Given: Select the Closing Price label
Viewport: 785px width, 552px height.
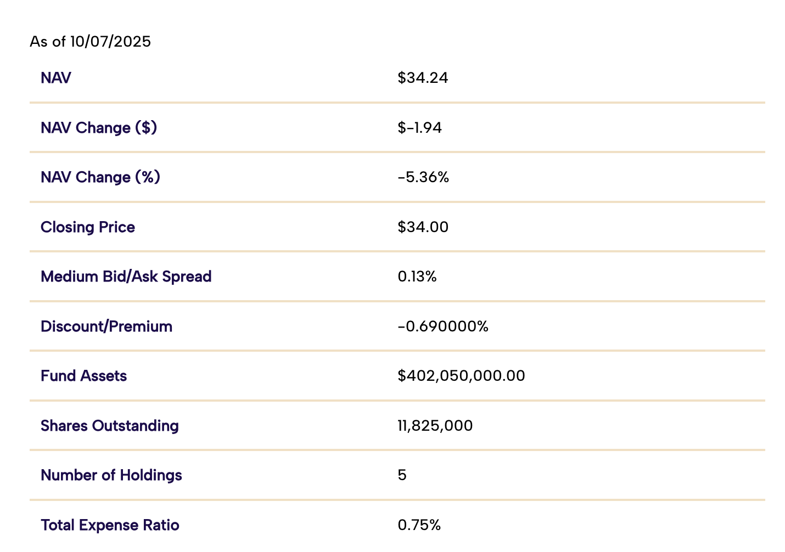Looking at the screenshot, I should click(x=88, y=227).
